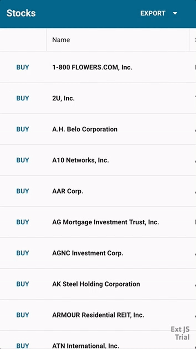Open the EXPORT dropdown arrow
The height and width of the screenshot is (349, 196).
coord(175,13)
